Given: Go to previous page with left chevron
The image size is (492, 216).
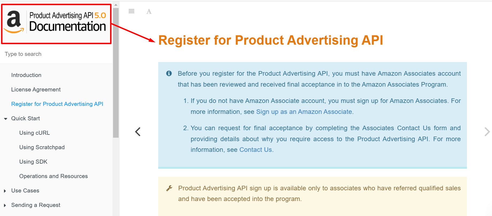Looking at the screenshot, I should click(138, 132).
